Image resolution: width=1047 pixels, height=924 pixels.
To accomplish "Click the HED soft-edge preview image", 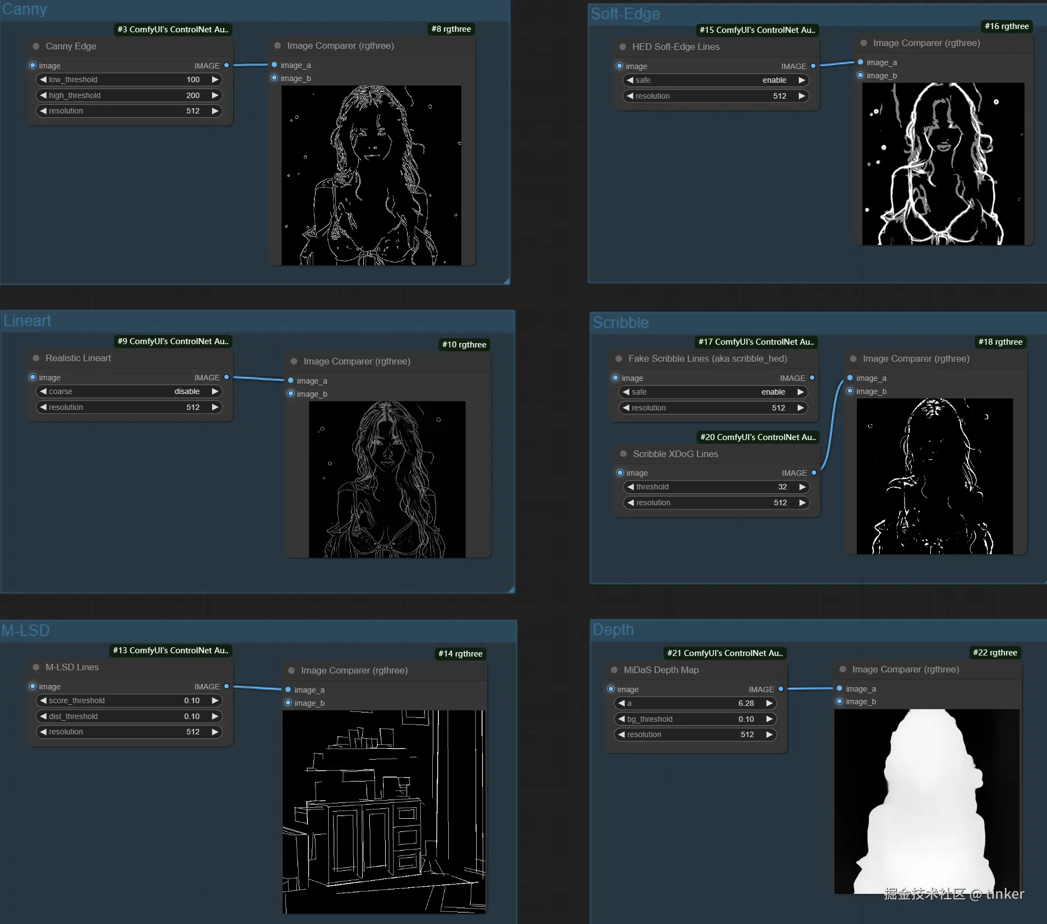I will pos(943,164).
